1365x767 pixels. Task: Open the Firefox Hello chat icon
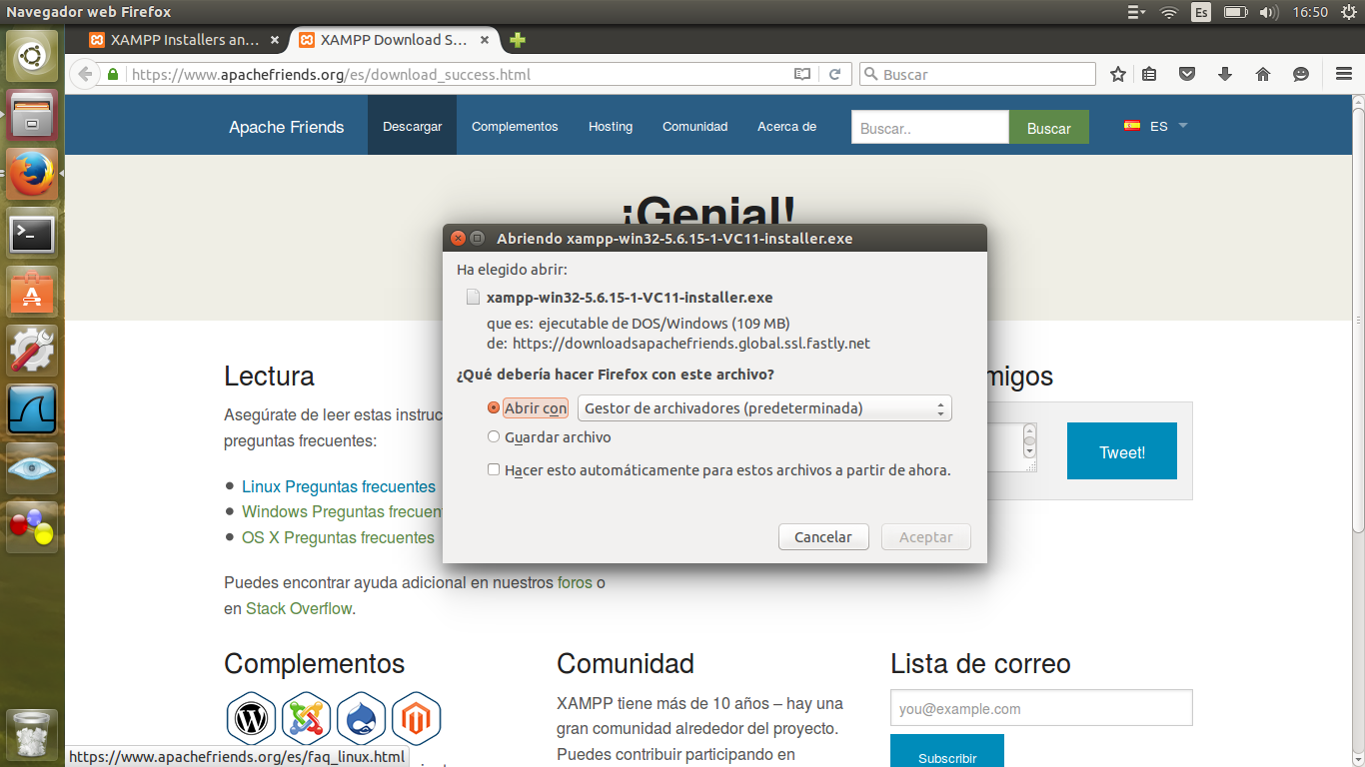pos(1301,74)
